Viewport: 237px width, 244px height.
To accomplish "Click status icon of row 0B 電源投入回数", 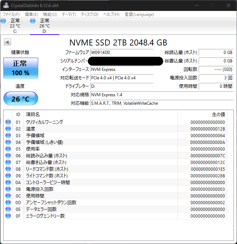I will (x=8, y=189).
